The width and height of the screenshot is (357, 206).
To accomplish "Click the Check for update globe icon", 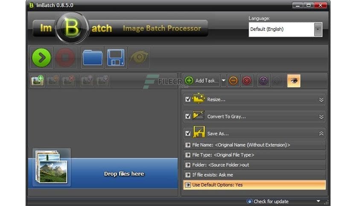I will pos(249,201).
